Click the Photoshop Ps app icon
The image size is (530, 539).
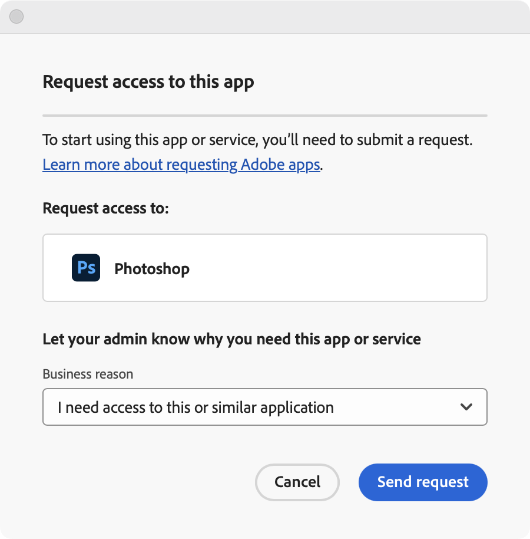coord(86,268)
